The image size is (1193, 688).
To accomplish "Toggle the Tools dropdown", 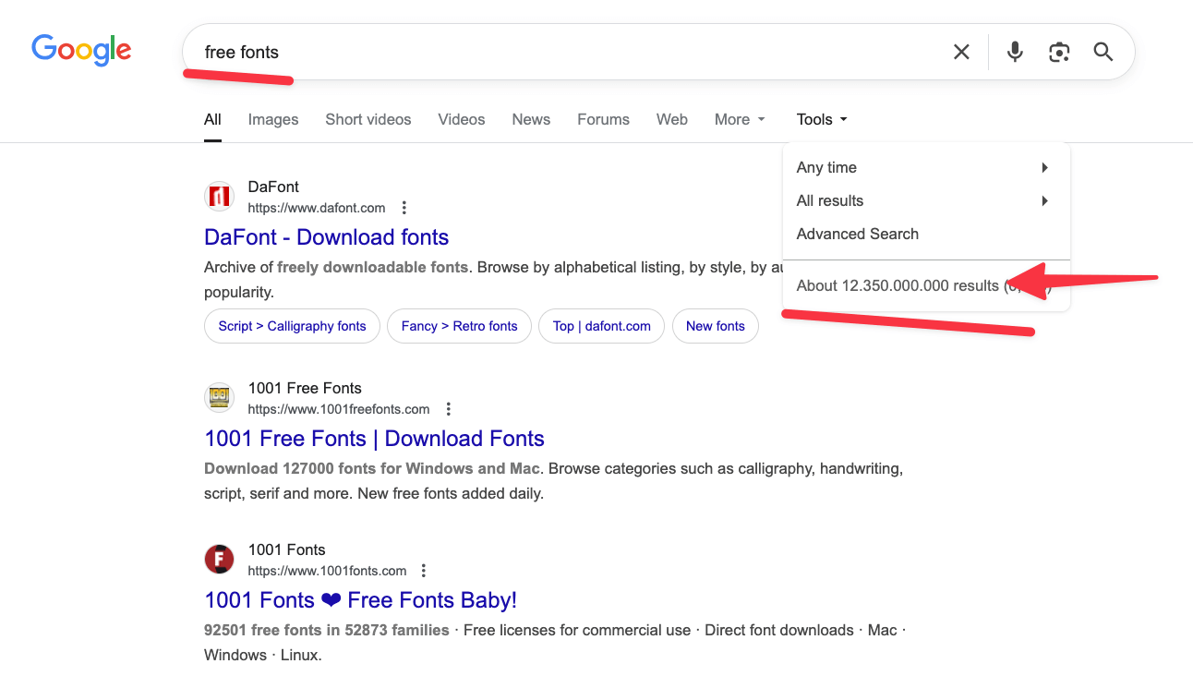I will click(822, 119).
